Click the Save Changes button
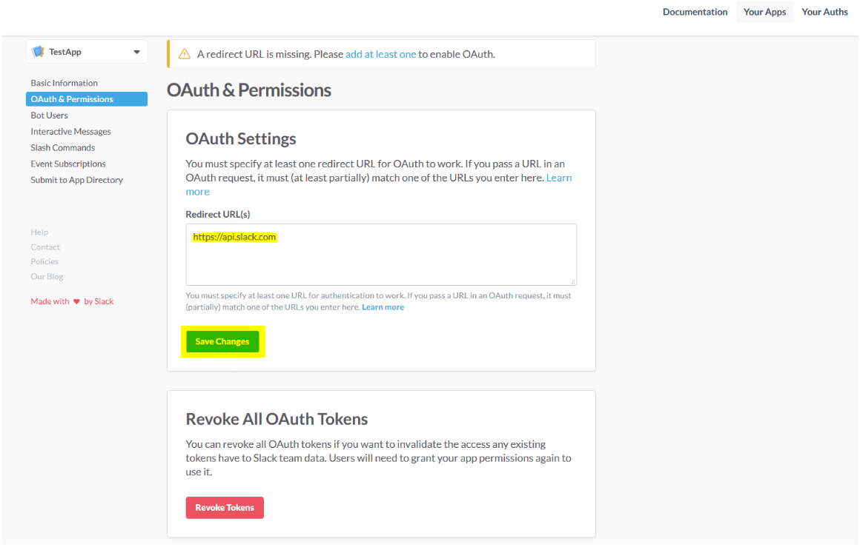Image resolution: width=860 pixels, height=550 pixels. [222, 341]
